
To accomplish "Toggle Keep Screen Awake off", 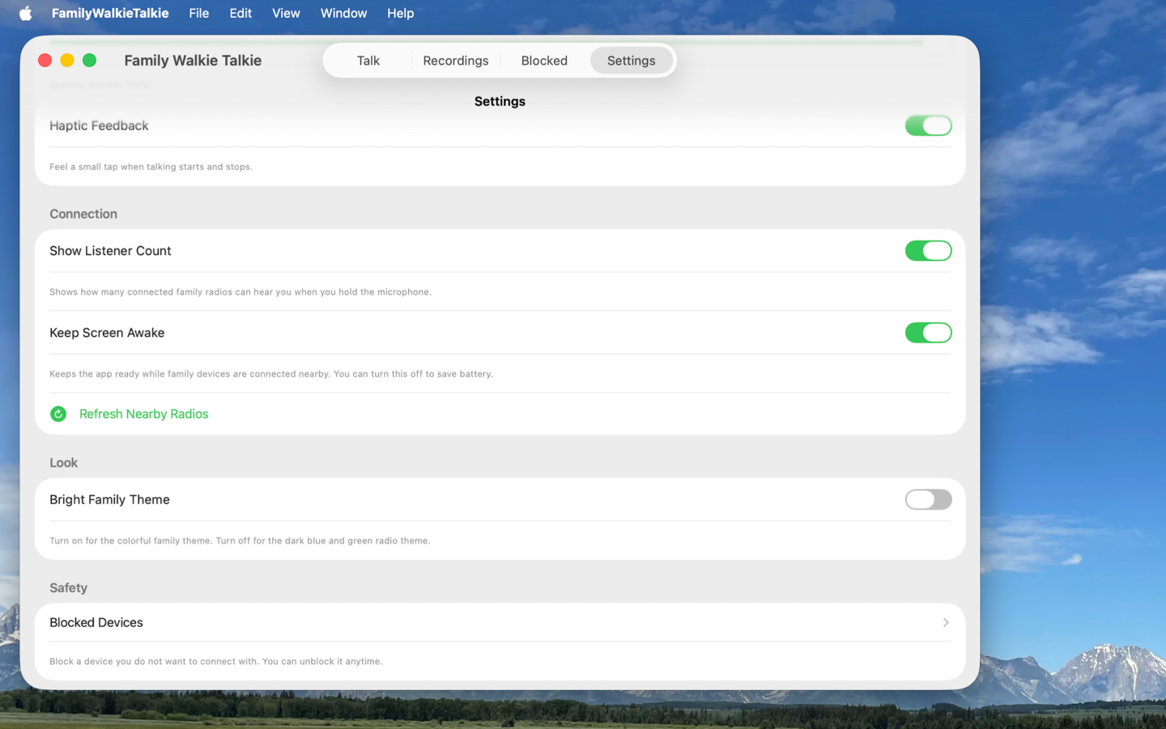I will coord(928,333).
